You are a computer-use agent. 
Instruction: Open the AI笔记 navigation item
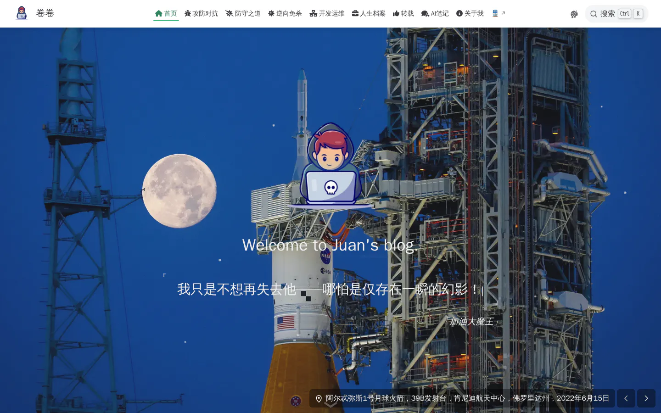[435, 13]
